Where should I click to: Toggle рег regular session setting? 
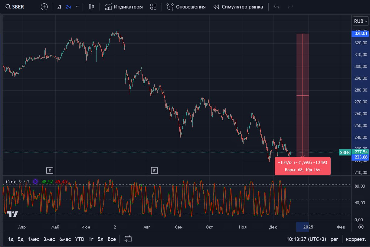coord(334,239)
